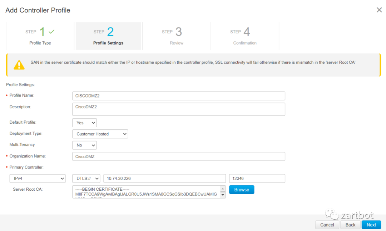Click the Description label
Viewport: 386px width, 231px height.
(20, 107)
